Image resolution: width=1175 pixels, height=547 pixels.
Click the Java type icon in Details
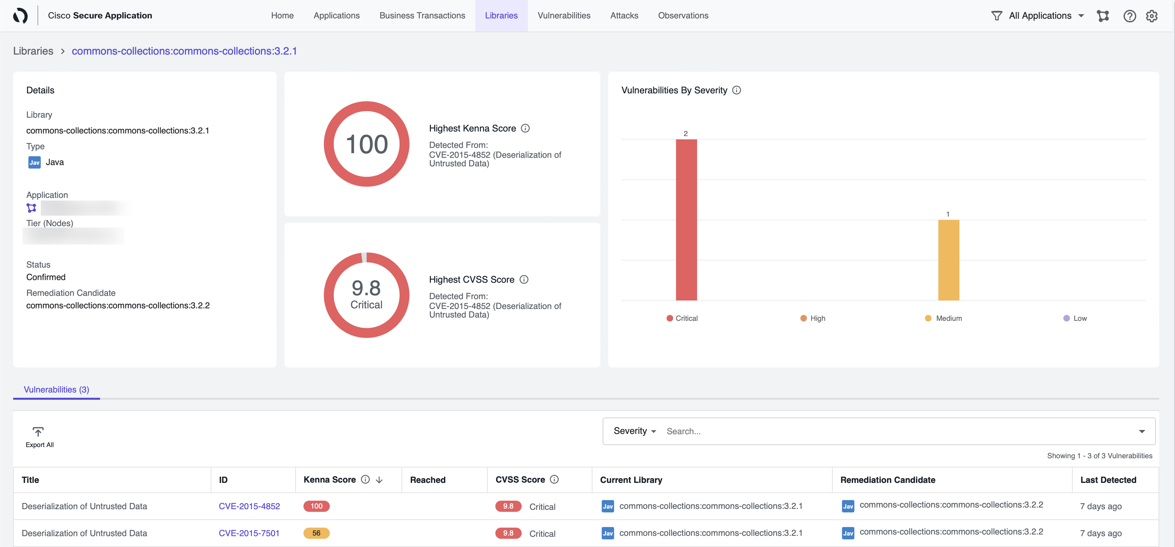point(35,162)
